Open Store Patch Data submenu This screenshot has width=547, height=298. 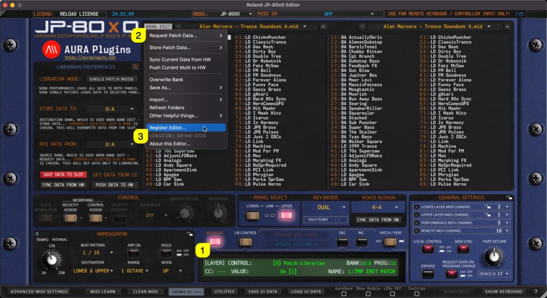[x=185, y=48]
